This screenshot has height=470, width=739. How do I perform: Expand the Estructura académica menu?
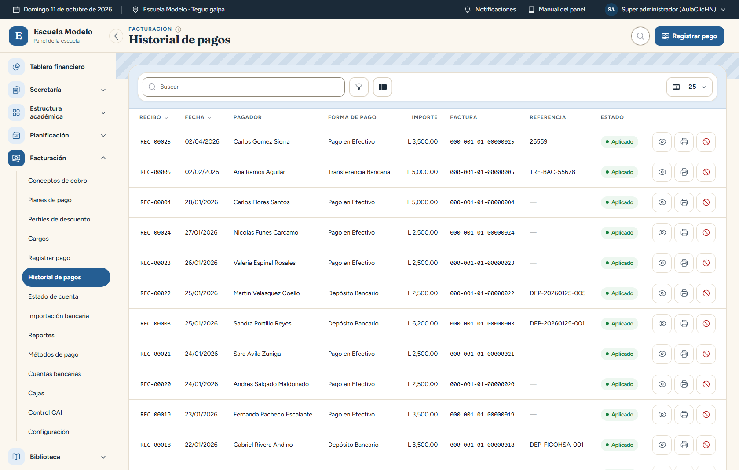(58, 112)
